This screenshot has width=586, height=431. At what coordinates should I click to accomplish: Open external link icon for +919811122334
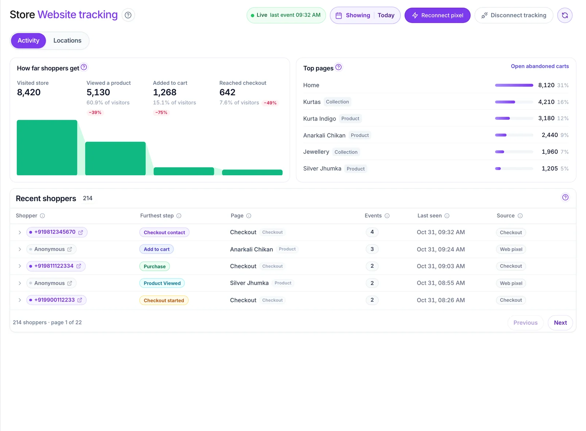click(x=79, y=266)
